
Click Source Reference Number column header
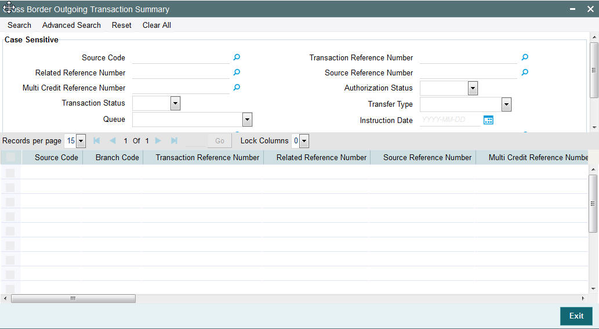coord(427,157)
